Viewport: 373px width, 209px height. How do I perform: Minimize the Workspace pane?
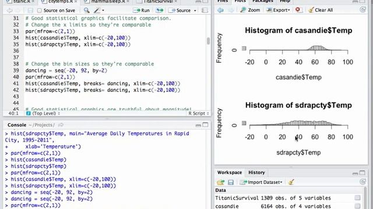coord(355,173)
